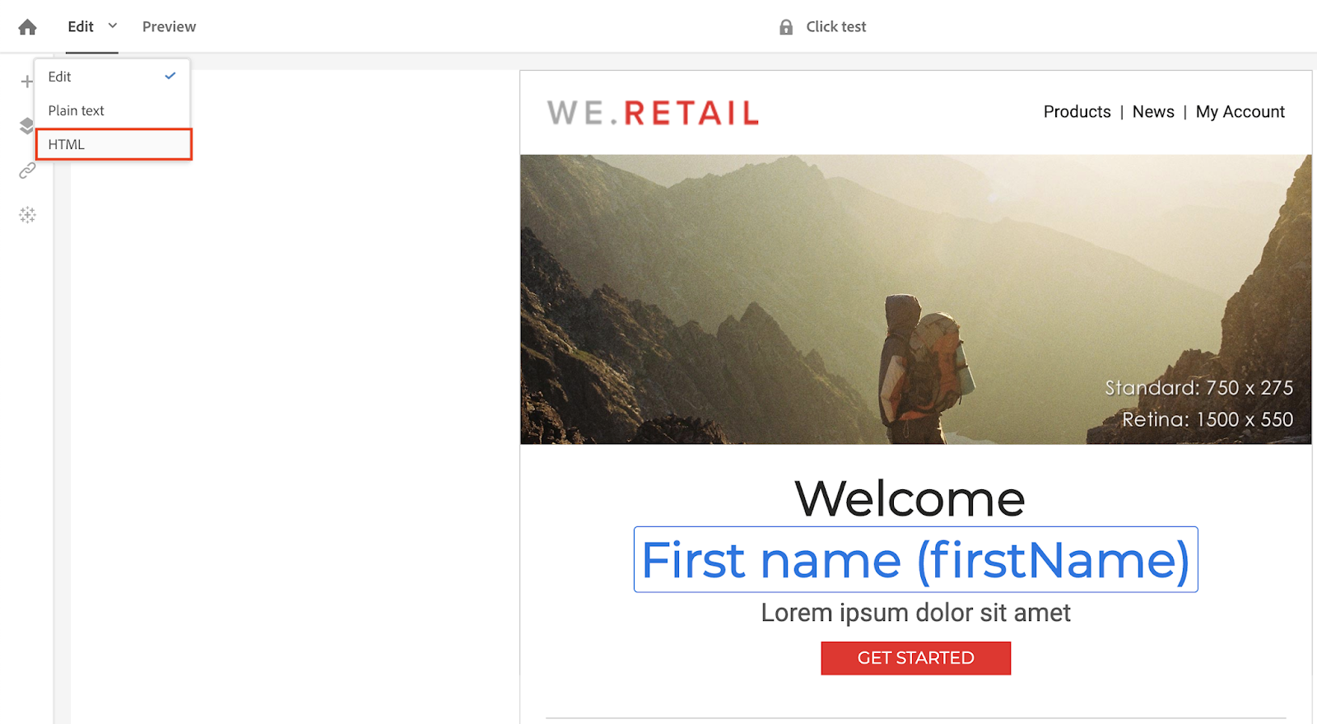The image size is (1317, 724).
Task: Open the News link in the email header
Action: tap(1153, 112)
